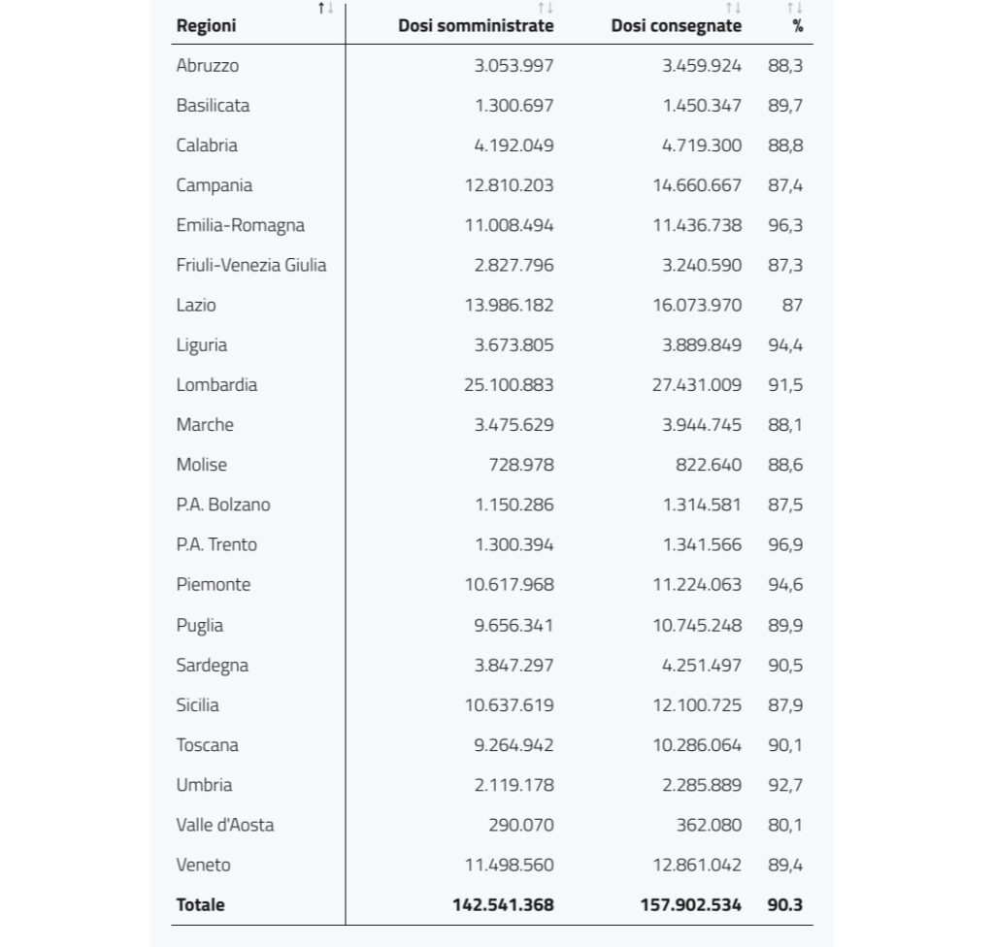Click sort arrows above the % column
This screenshot has width=994, height=947.
[x=794, y=8]
